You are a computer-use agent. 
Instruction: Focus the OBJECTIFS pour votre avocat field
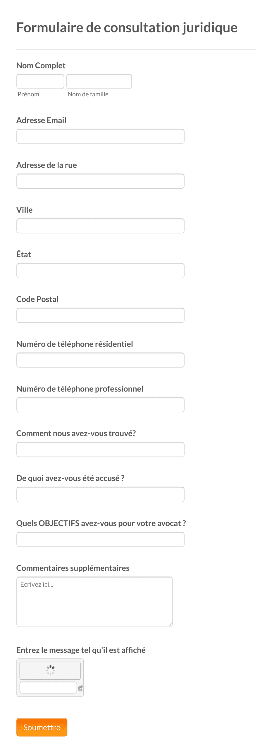tap(100, 539)
